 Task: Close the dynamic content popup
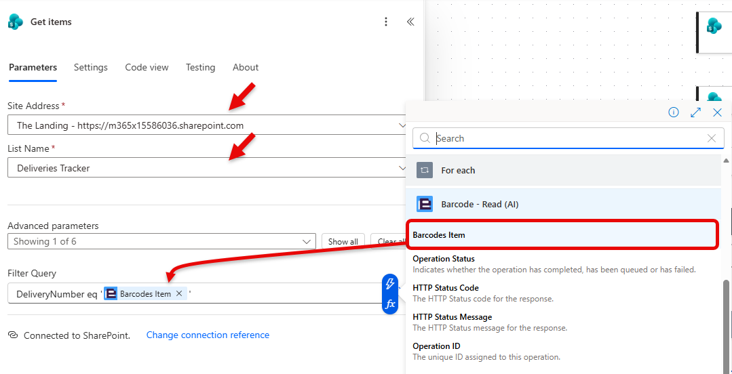[718, 112]
